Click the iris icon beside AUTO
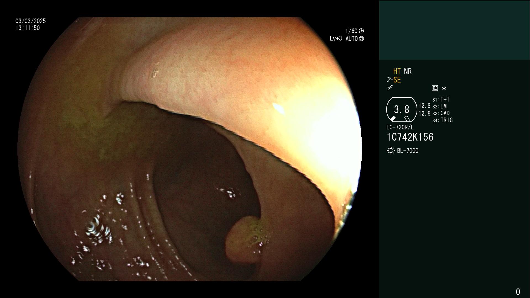The image size is (530, 298). [x=361, y=39]
